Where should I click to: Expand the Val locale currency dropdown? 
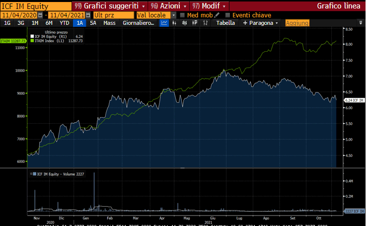pos(173,15)
